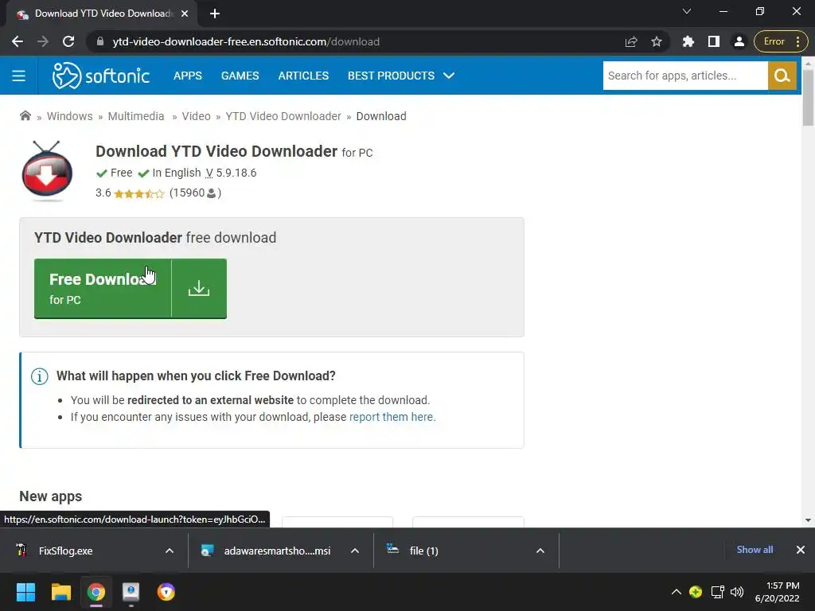Click the info icon beside What will happen
This screenshot has height=611, width=815.
[x=40, y=376]
